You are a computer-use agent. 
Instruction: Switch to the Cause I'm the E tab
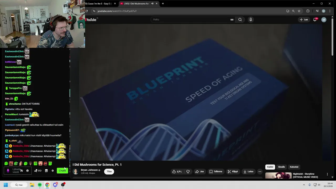tap(98, 3)
